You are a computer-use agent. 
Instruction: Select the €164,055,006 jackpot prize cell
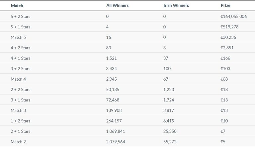(x=233, y=16)
